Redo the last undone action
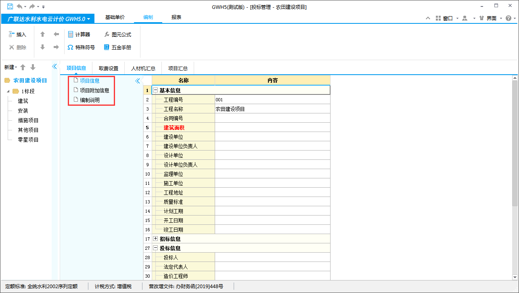The height and width of the screenshot is (293, 519). tap(32, 6)
